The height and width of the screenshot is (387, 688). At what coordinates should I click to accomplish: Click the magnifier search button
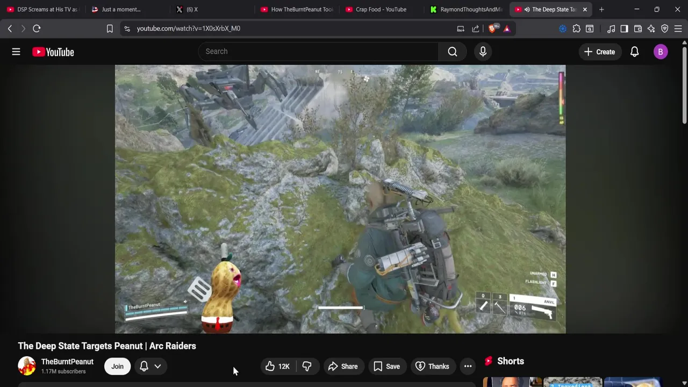click(x=453, y=52)
